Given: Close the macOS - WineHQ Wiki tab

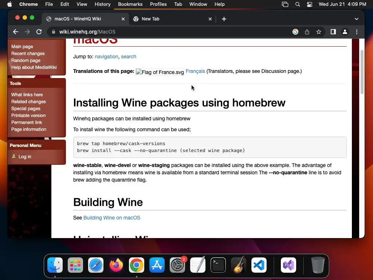Looking at the screenshot, I should click(123, 19).
